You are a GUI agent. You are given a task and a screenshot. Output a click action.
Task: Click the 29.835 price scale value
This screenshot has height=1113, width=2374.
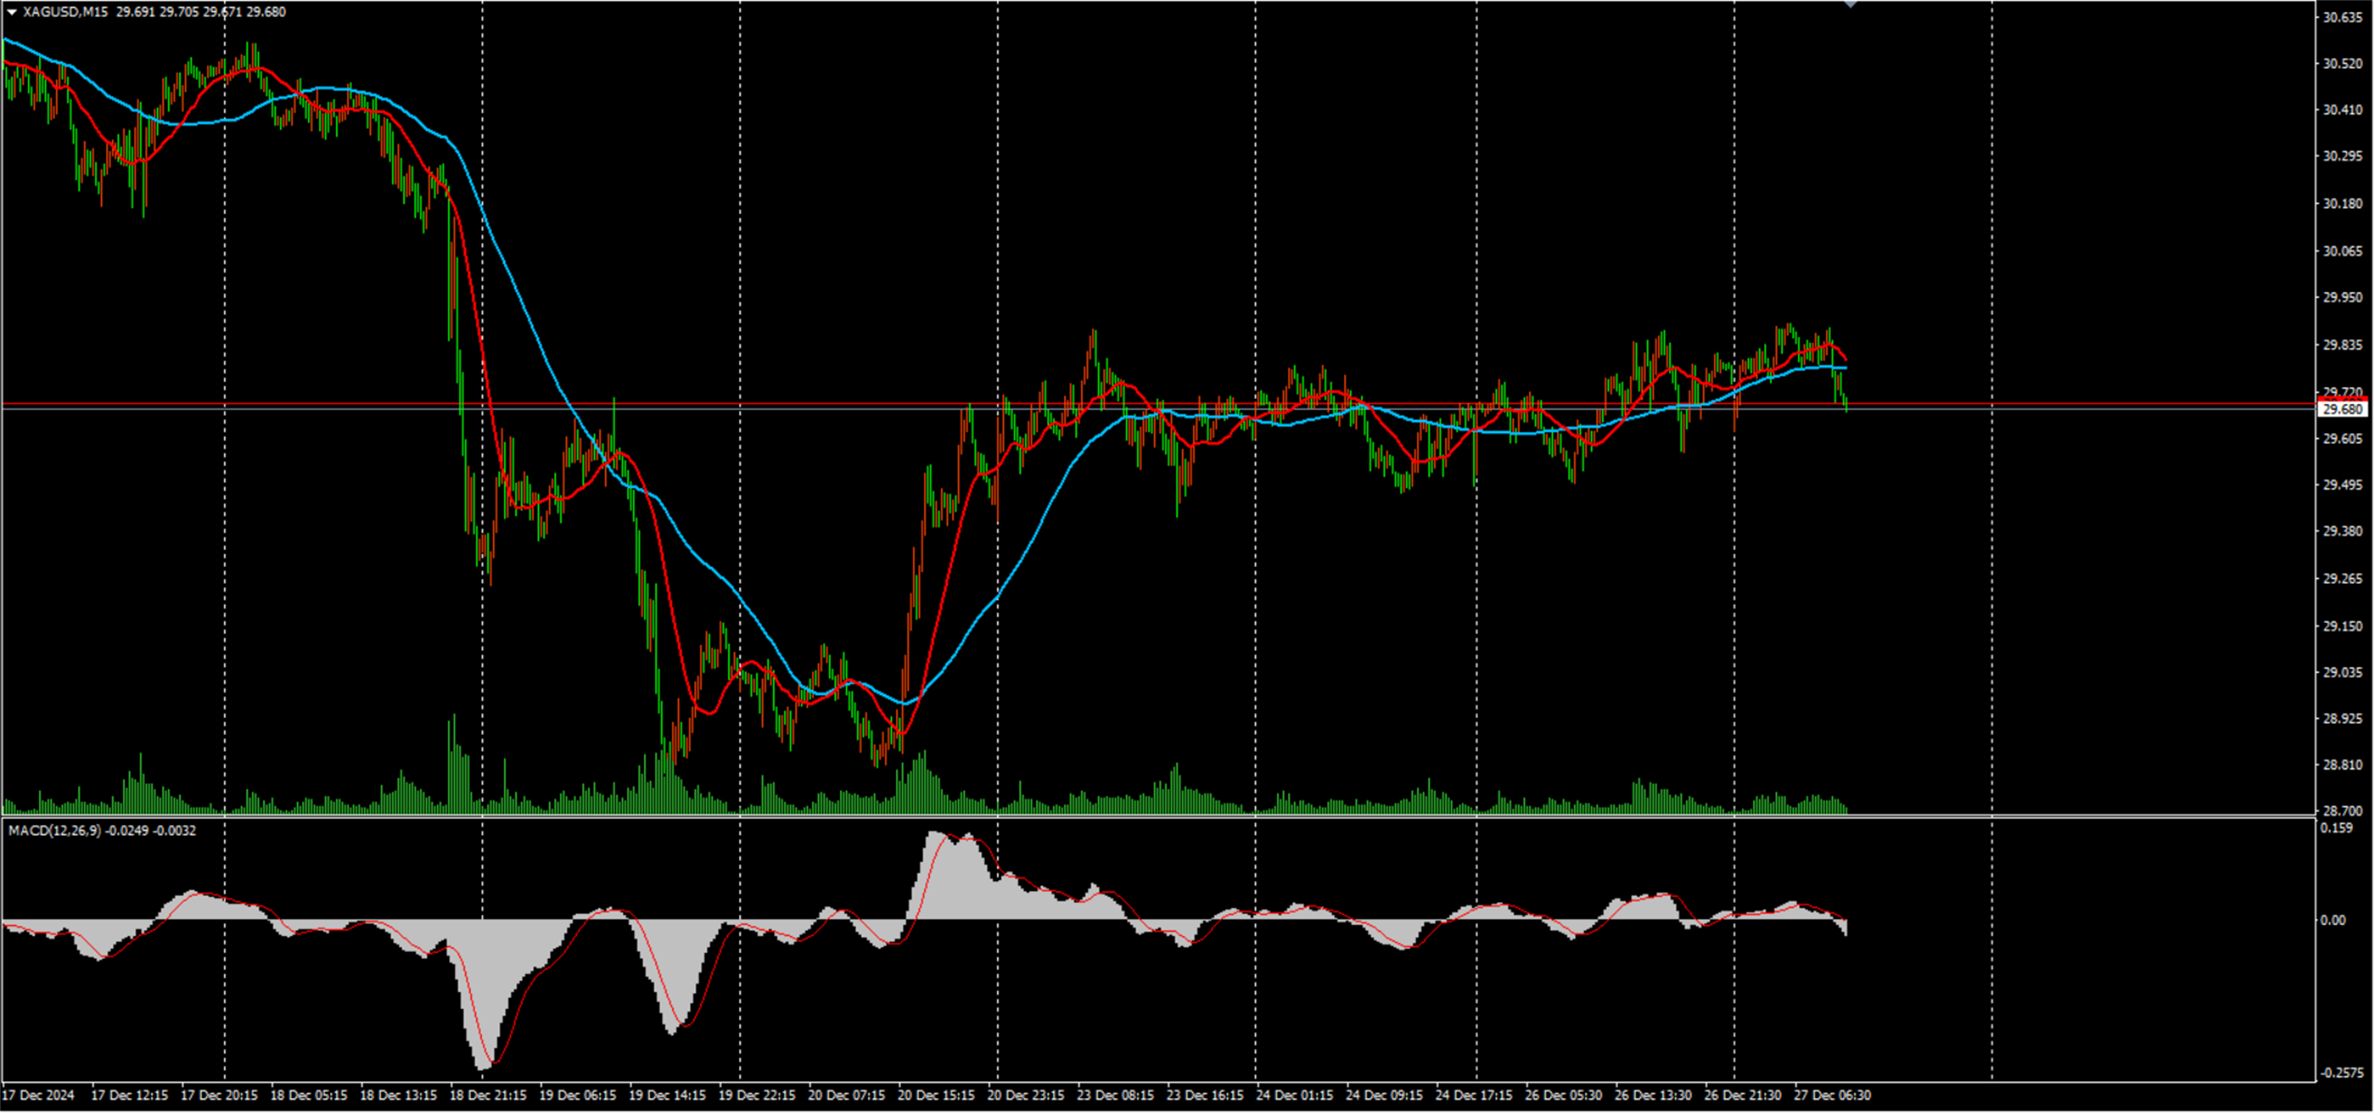pos(2343,345)
